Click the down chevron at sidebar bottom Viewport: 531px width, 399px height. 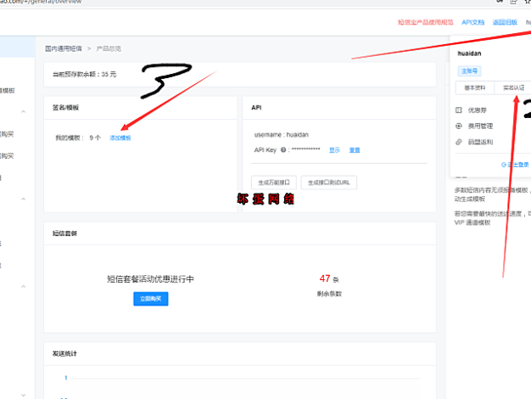[x=23, y=395]
